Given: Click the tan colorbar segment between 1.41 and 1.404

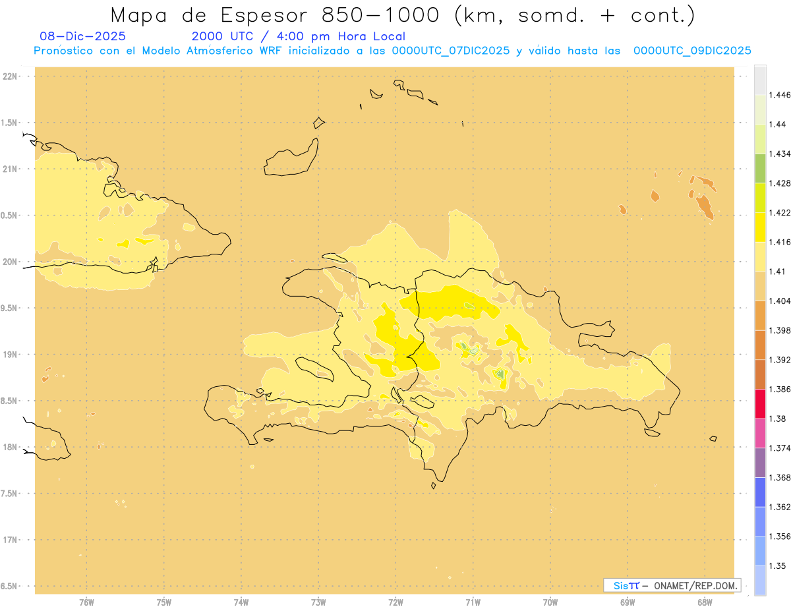Looking at the screenshot, I should [760, 286].
